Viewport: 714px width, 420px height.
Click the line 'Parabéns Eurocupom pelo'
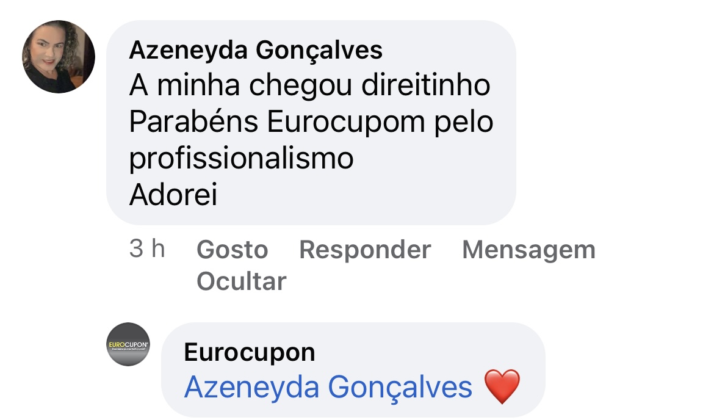[311, 121]
